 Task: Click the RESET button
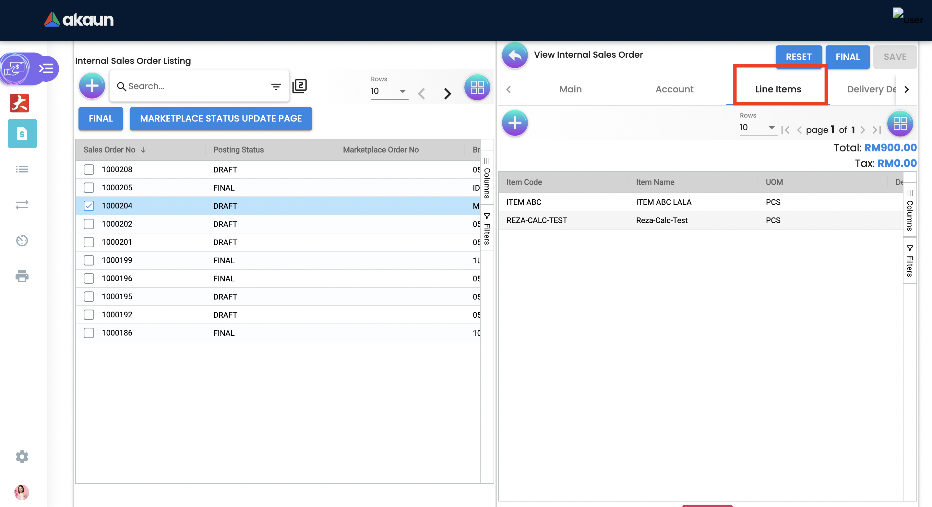[x=798, y=57]
